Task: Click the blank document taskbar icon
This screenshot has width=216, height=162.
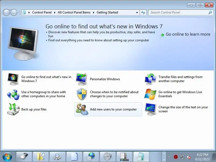Action: (x=74, y=157)
